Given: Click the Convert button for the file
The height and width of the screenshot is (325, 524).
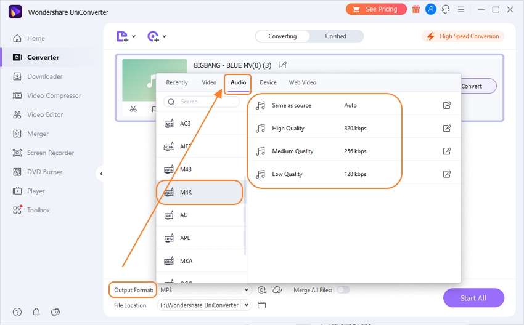Looking at the screenshot, I should pos(478,86).
